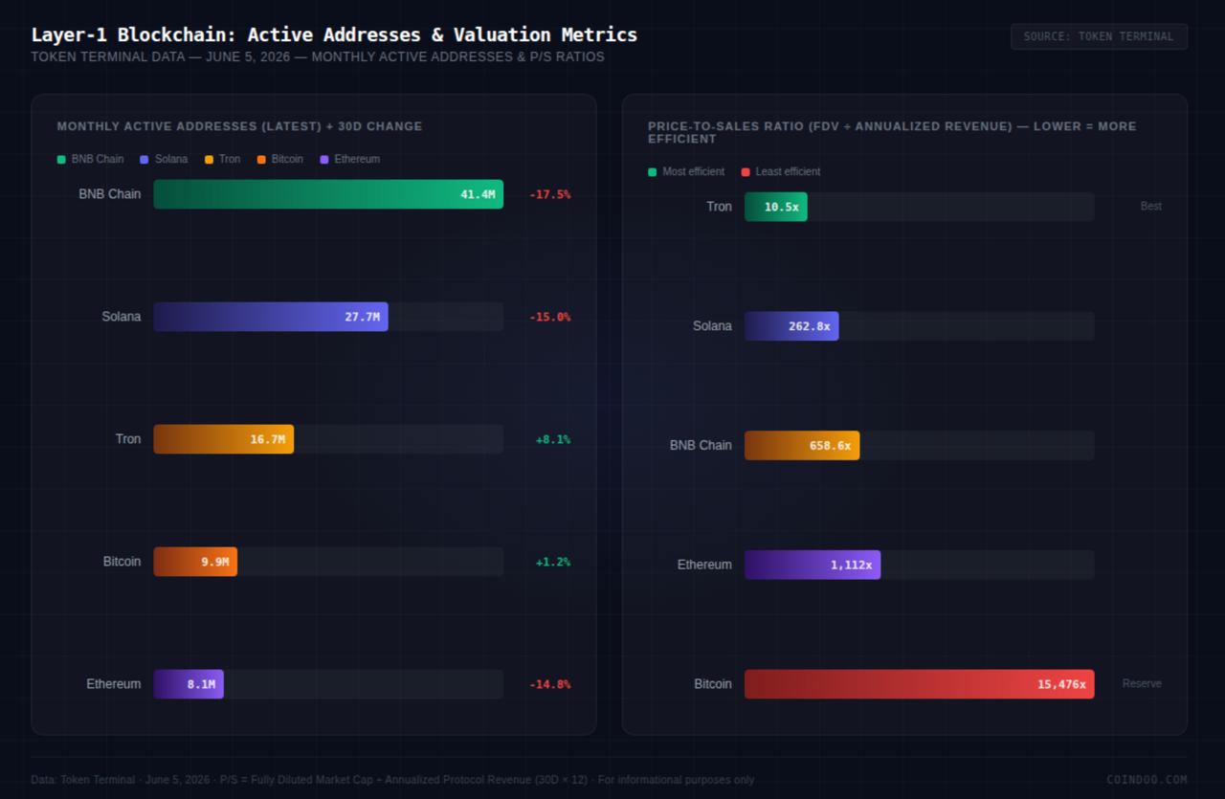Click the Least efficient legend swatch
This screenshot has height=799, width=1225.
746,172
